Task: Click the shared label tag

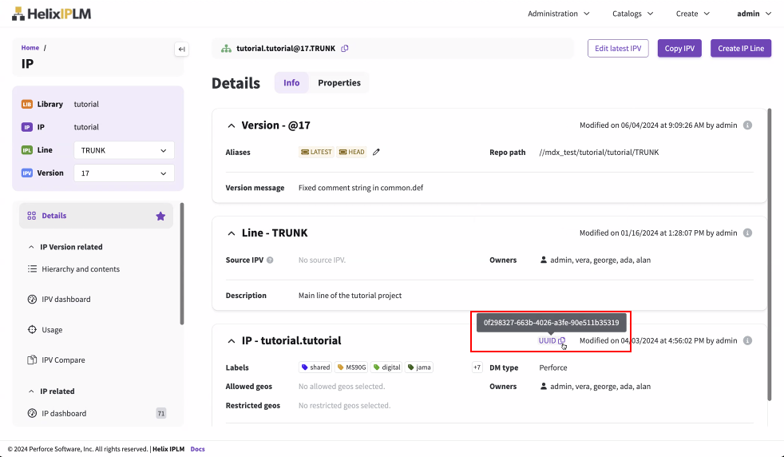Action: (x=316, y=368)
